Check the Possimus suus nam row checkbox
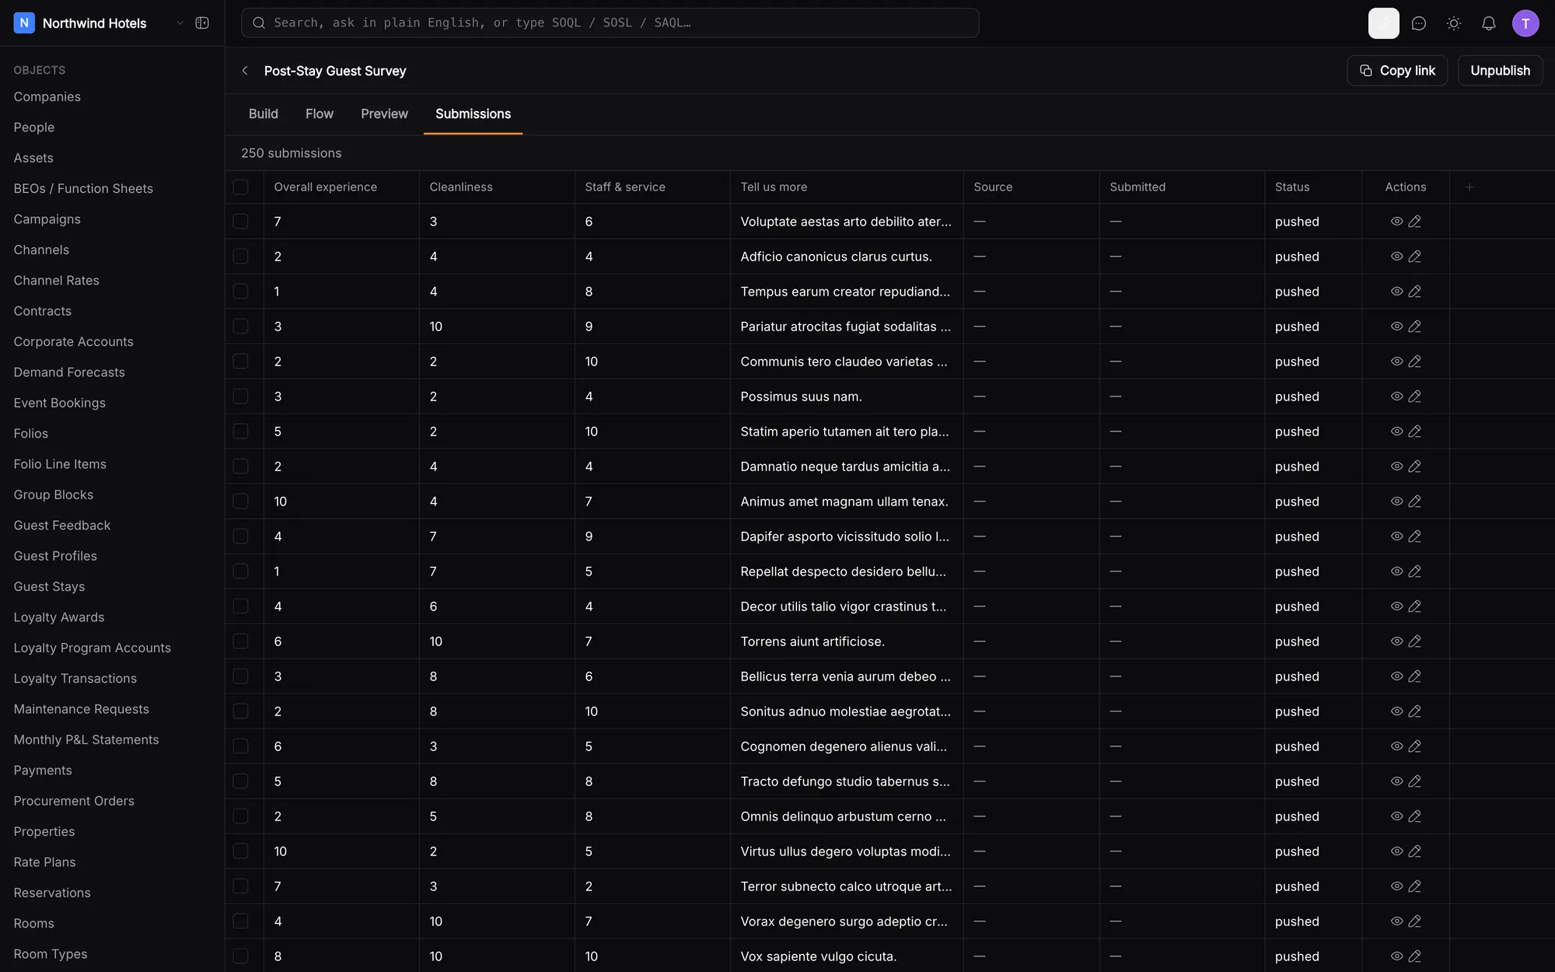Image resolution: width=1555 pixels, height=972 pixels. point(241,397)
